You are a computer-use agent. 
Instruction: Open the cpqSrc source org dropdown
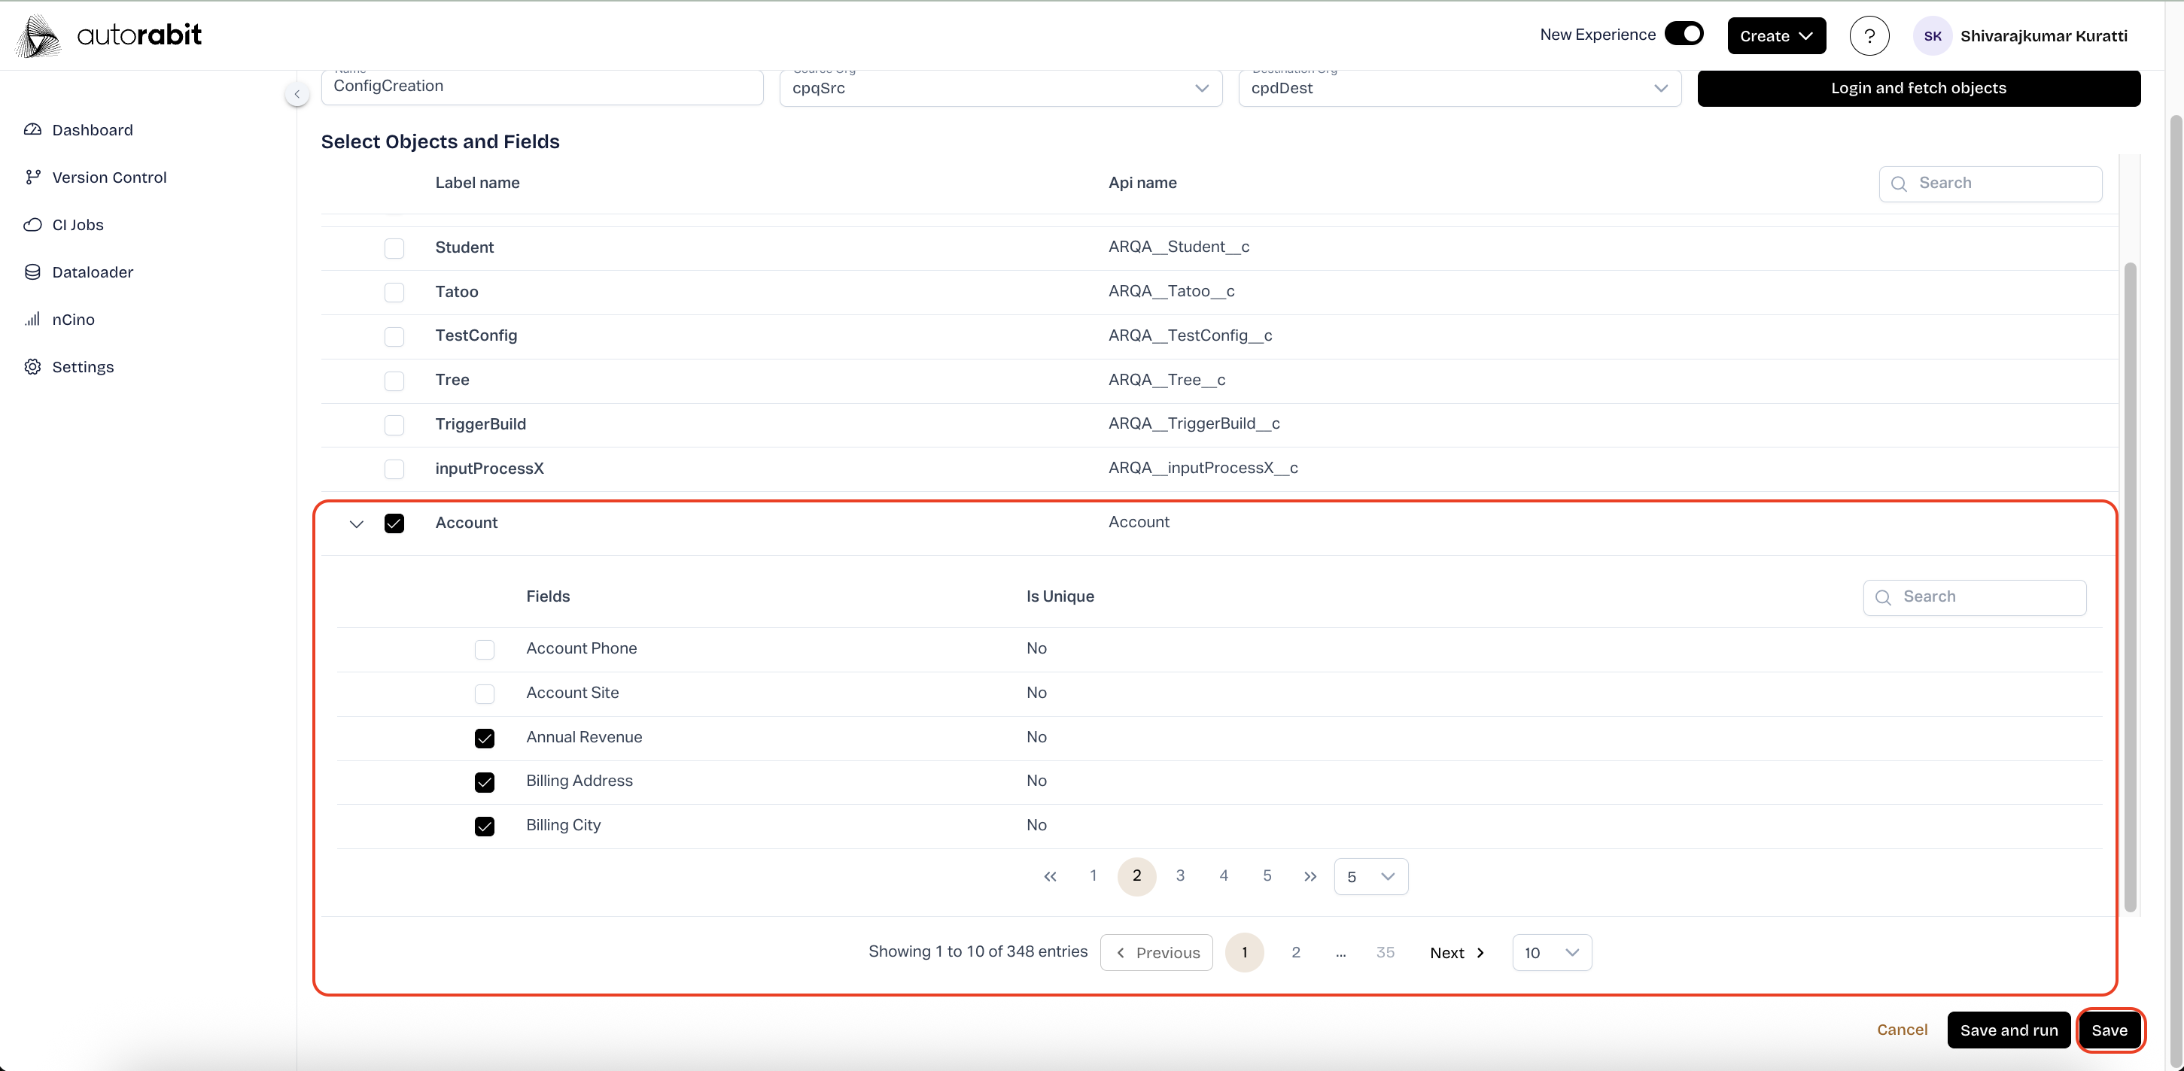(1000, 88)
